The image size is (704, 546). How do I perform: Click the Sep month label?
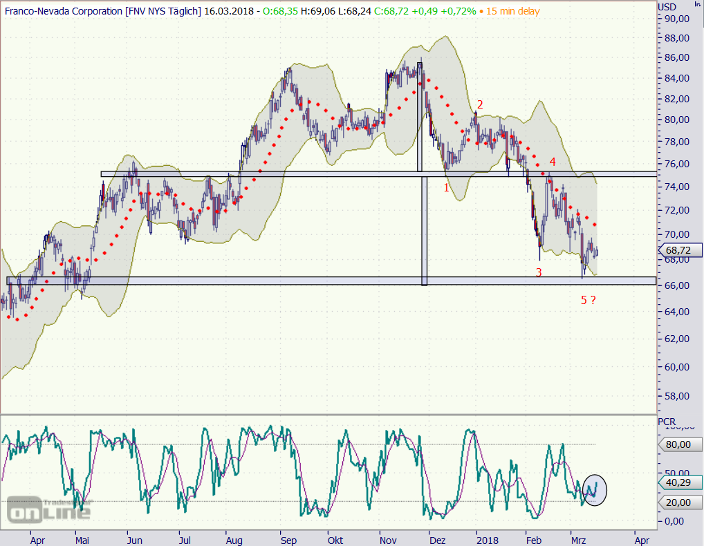tap(288, 540)
